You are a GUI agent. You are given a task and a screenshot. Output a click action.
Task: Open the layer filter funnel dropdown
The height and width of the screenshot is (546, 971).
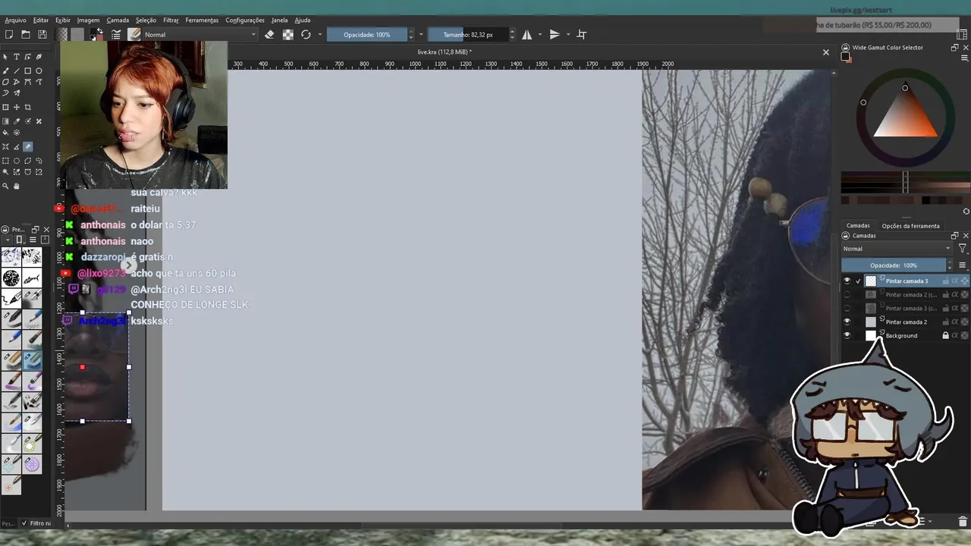coord(962,249)
